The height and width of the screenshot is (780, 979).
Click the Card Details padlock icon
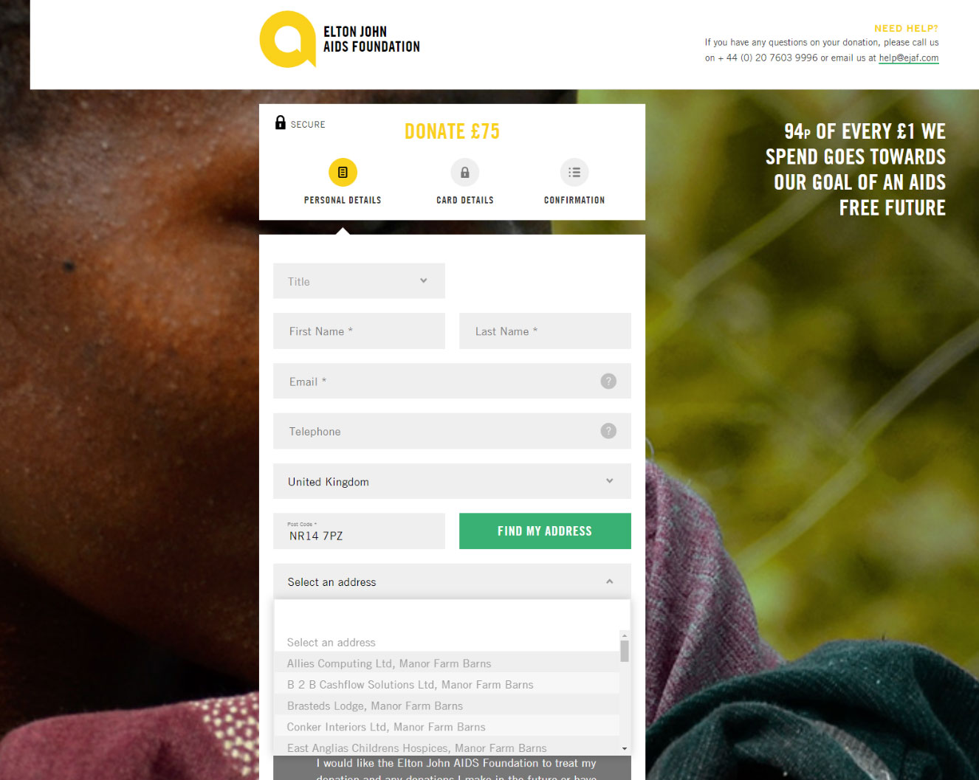[465, 172]
